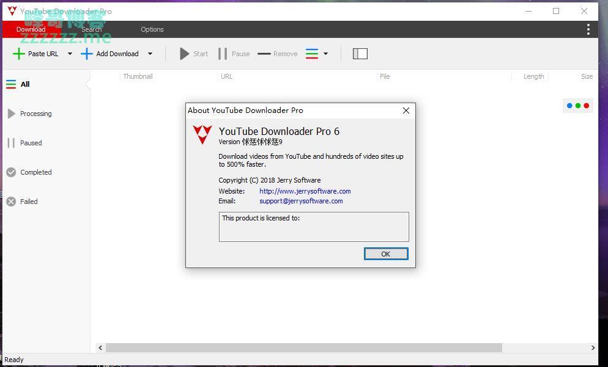Switch to the Search tab
This screenshot has width=608, height=367.
[92, 29]
